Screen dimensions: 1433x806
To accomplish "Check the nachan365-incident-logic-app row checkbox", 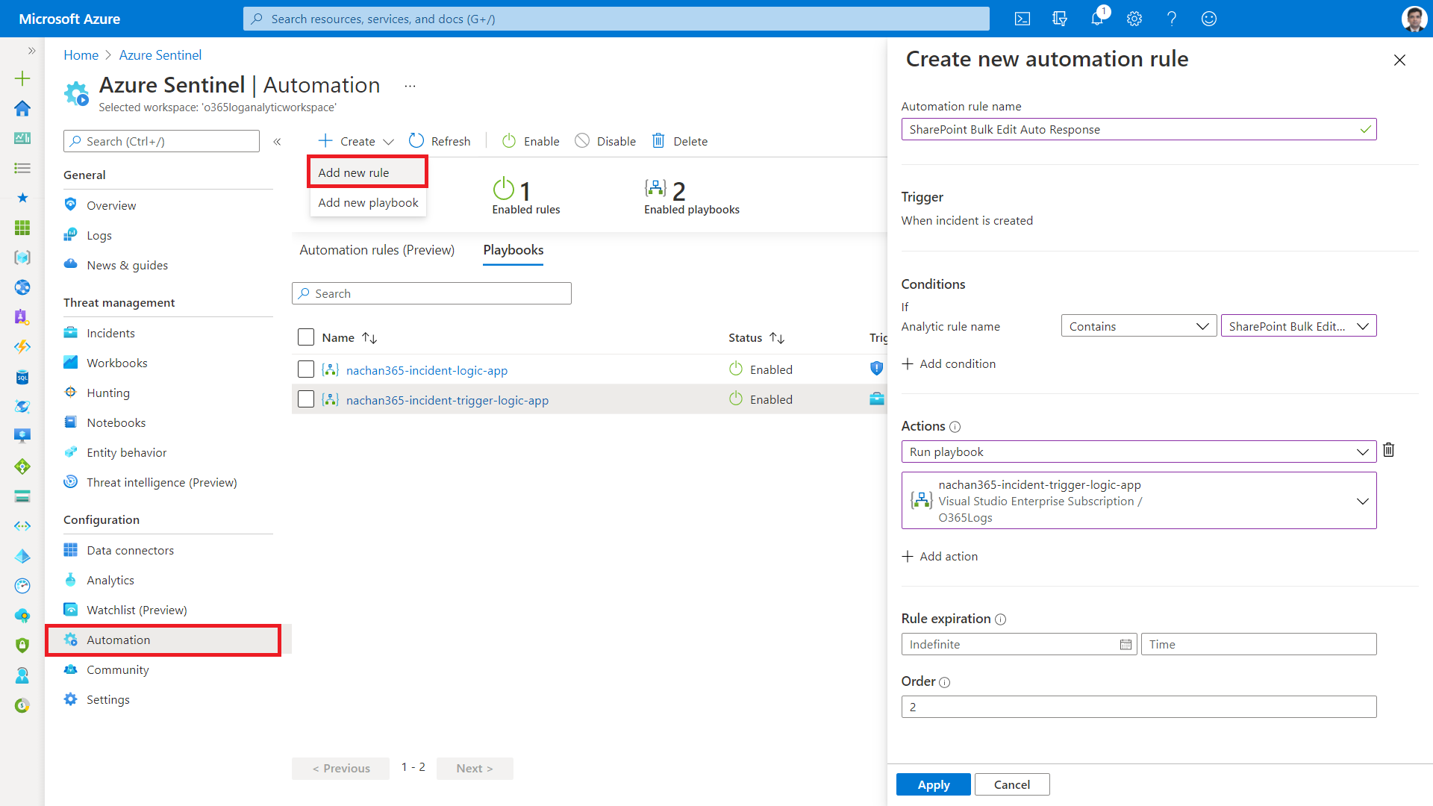I will coord(306,369).
